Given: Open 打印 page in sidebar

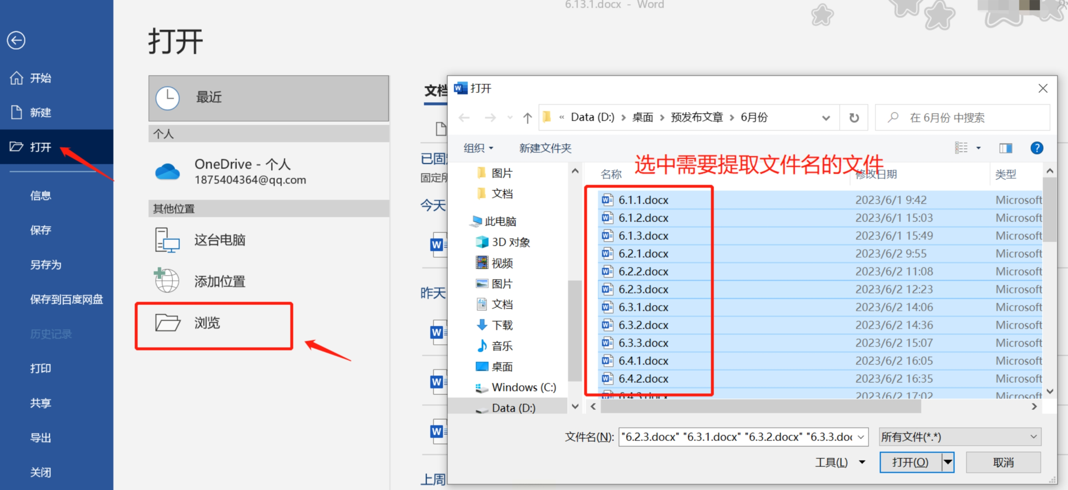Looking at the screenshot, I should [41, 368].
